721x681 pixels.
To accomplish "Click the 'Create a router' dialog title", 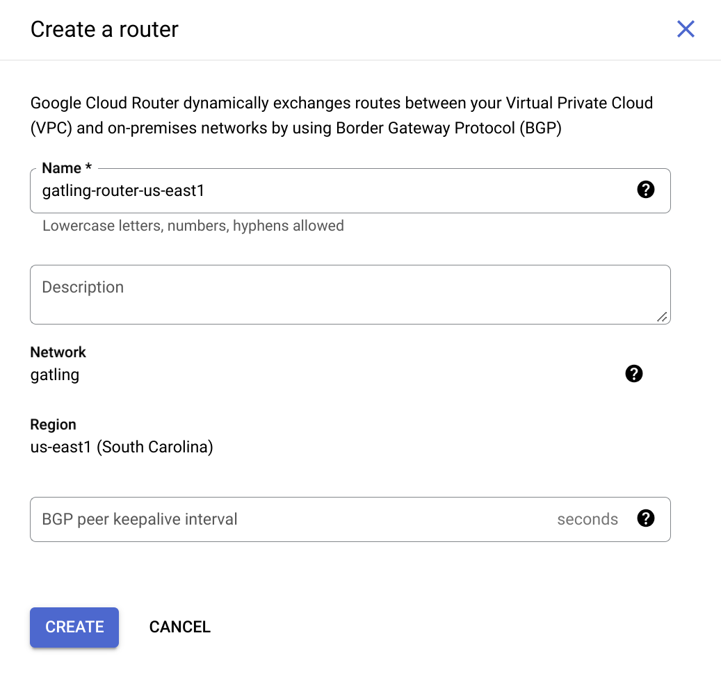I will click(104, 29).
